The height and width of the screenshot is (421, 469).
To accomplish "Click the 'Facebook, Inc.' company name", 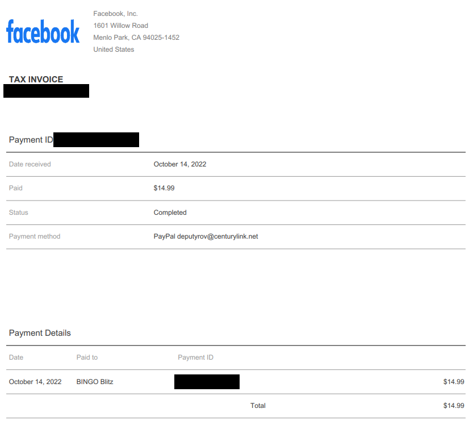I will point(115,14).
